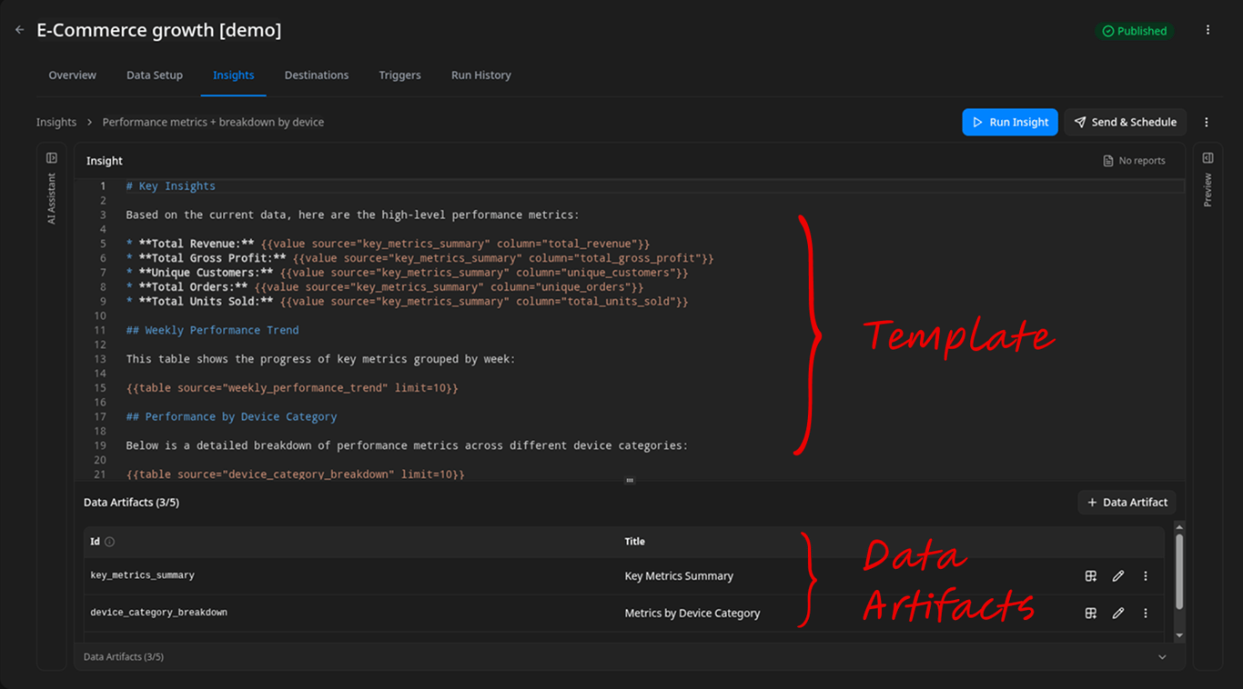Edit the key_metrics_summary artifact with the pencil icon
The image size is (1243, 689).
click(x=1118, y=575)
